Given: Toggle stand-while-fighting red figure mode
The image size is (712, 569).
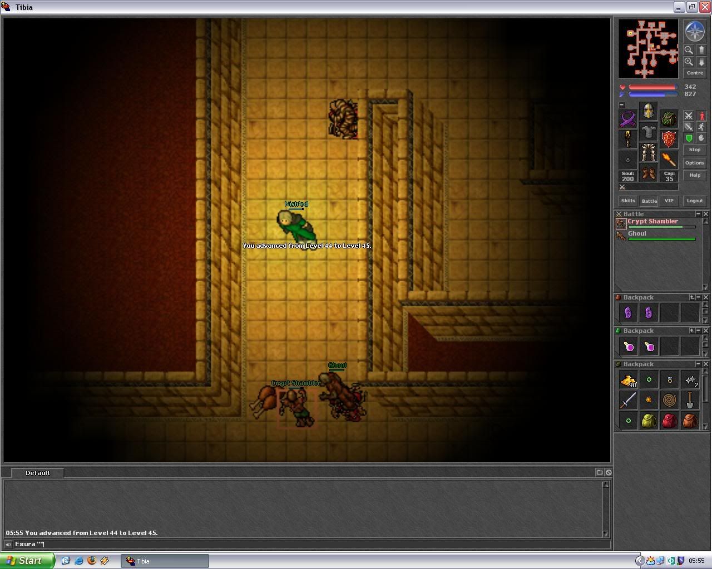Looking at the screenshot, I should [x=701, y=116].
